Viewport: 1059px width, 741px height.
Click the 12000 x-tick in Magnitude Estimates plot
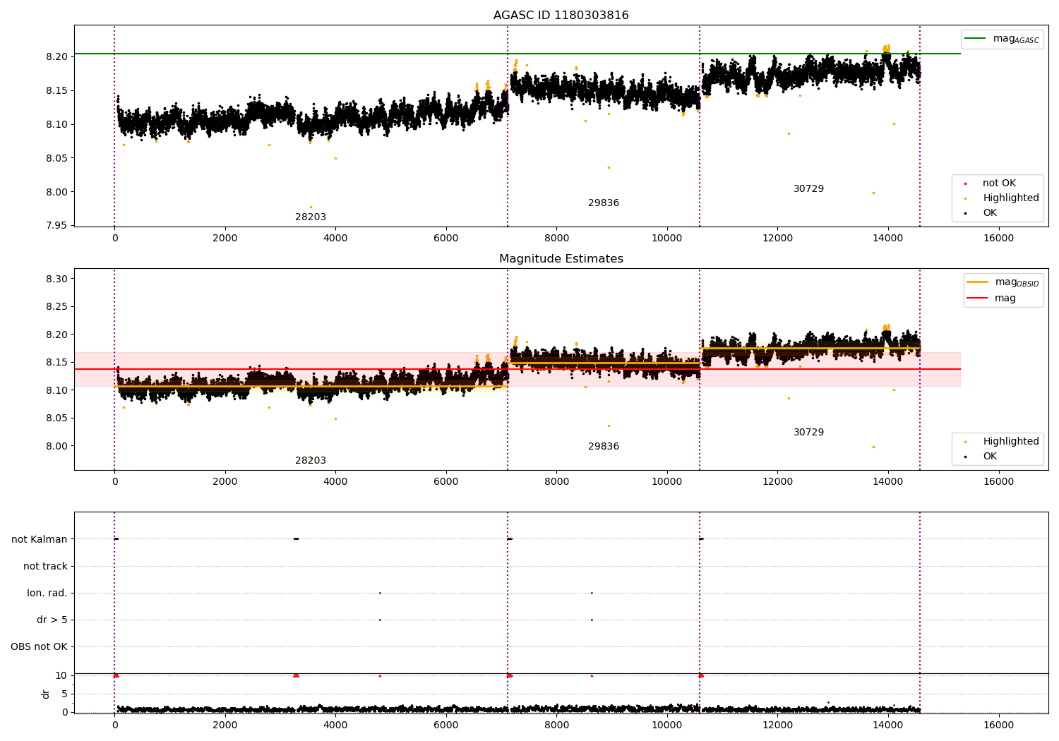pos(777,482)
